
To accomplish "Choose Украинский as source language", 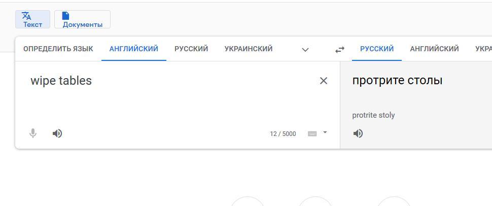I will [249, 49].
